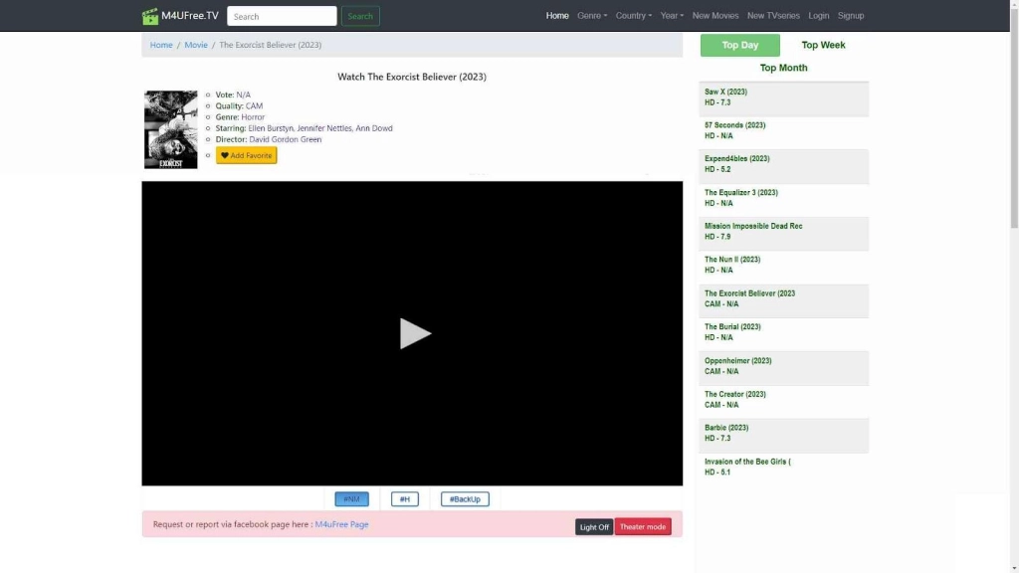Viewport: 1019px width, 573px height.
Task: Expand the Year dropdown menu
Action: (672, 16)
